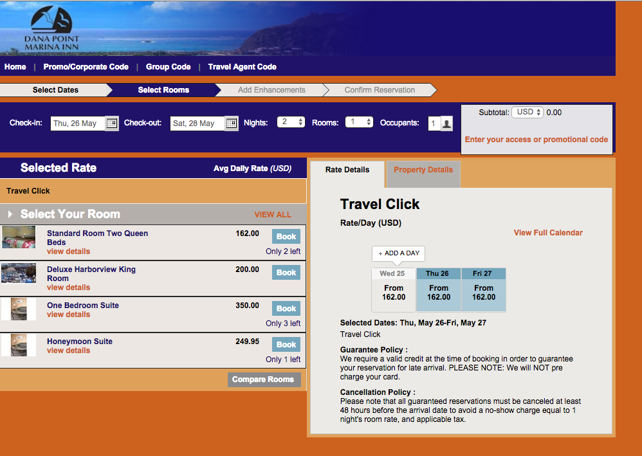
Task: Open Deluxe Harborview King Room thumbnail
Action: pos(19,273)
